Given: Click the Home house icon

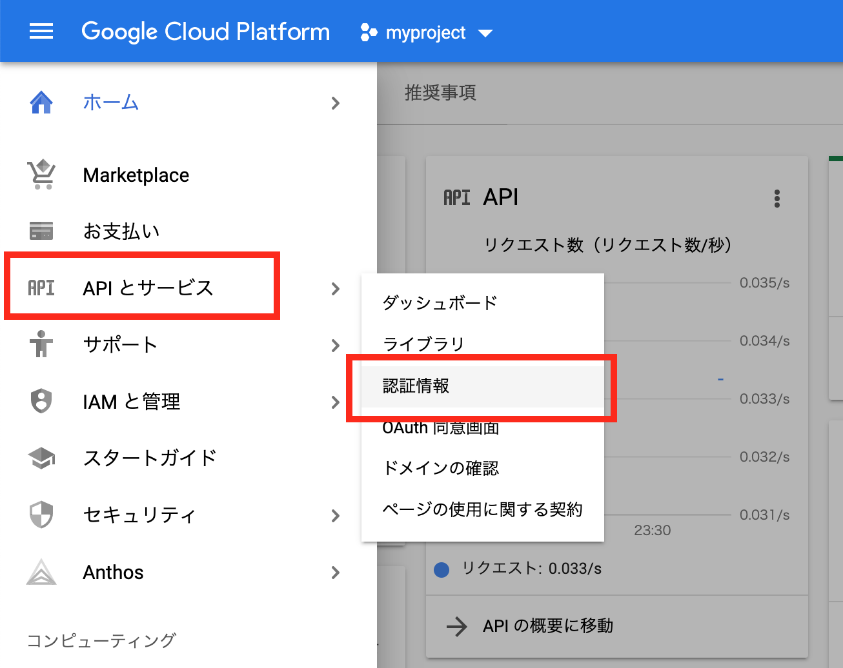Looking at the screenshot, I should coord(41,103).
